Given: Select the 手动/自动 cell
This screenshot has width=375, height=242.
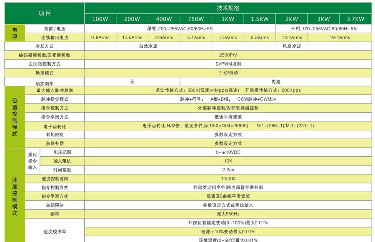Looking at the screenshot, I should [x=229, y=73].
